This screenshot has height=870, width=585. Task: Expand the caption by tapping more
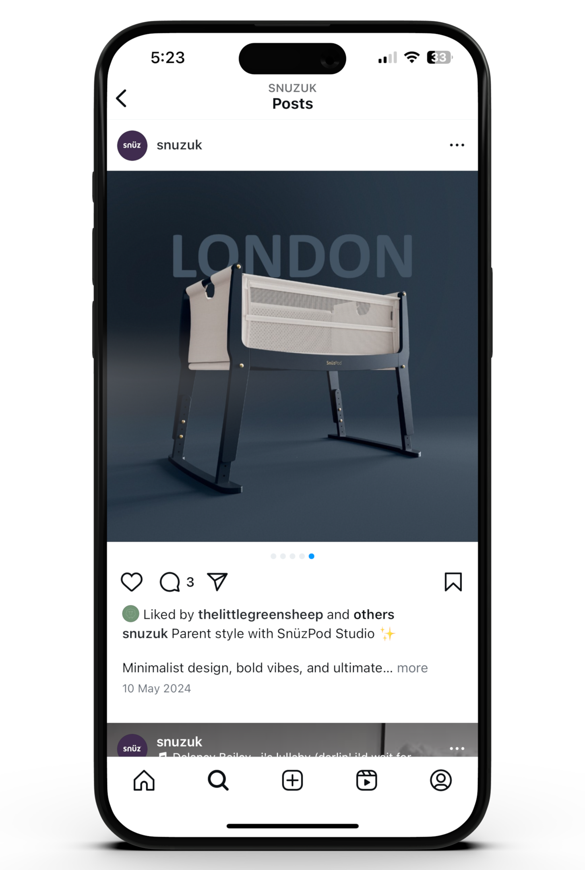point(412,668)
